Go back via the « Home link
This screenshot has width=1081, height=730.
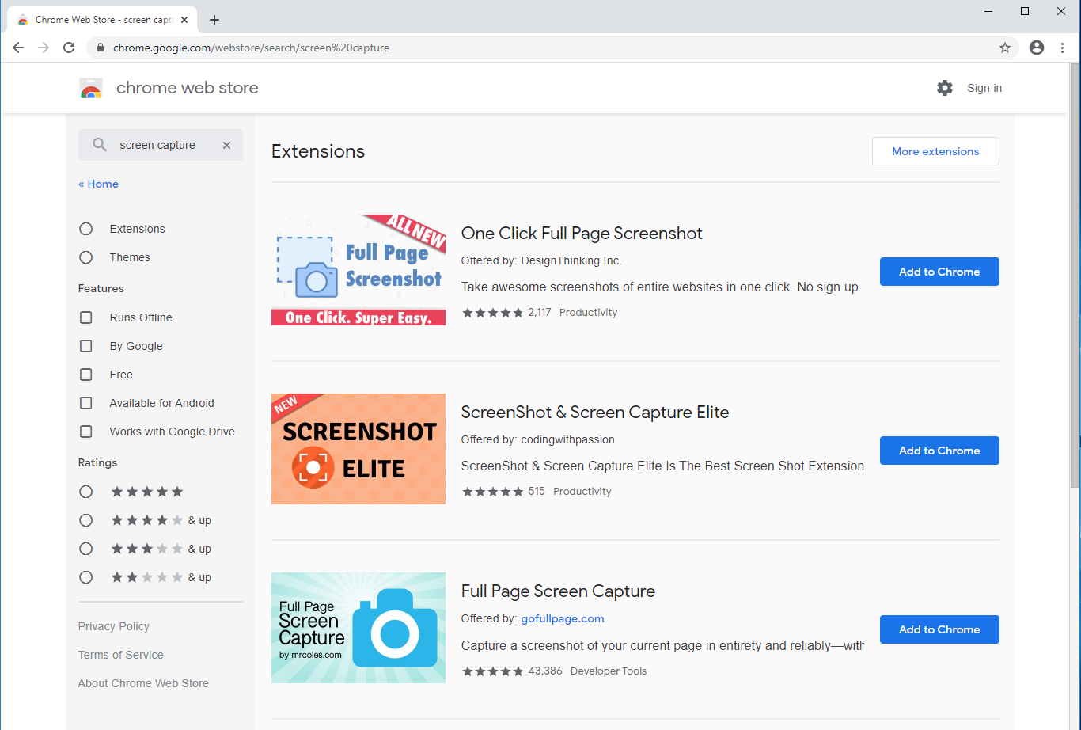(x=98, y=184)
